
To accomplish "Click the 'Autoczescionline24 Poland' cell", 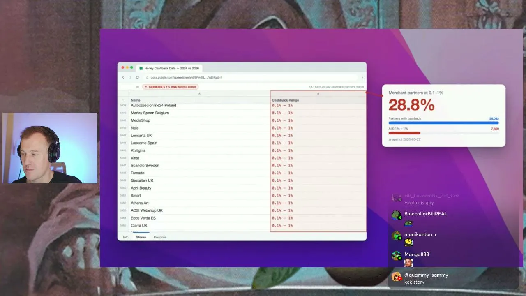I will click(199, 106).
